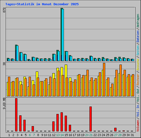This screenshot has width=141, height=138.
Task: Click the '38' axis label
Action: click(x=4, y=64)
